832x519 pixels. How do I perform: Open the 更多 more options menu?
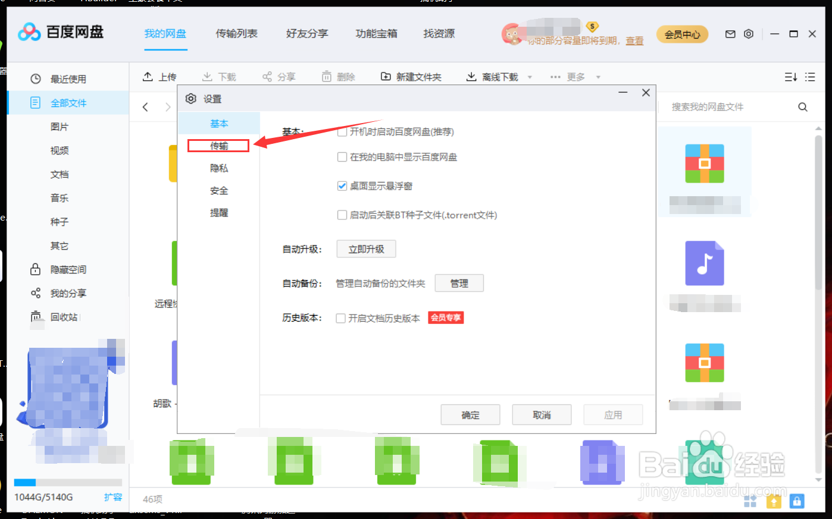(x=568, y=77)
